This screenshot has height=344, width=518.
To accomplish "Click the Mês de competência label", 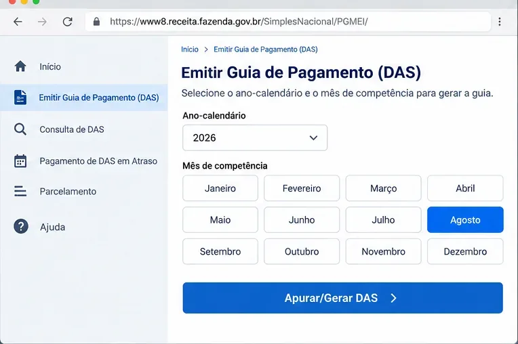I will [225, 166].
